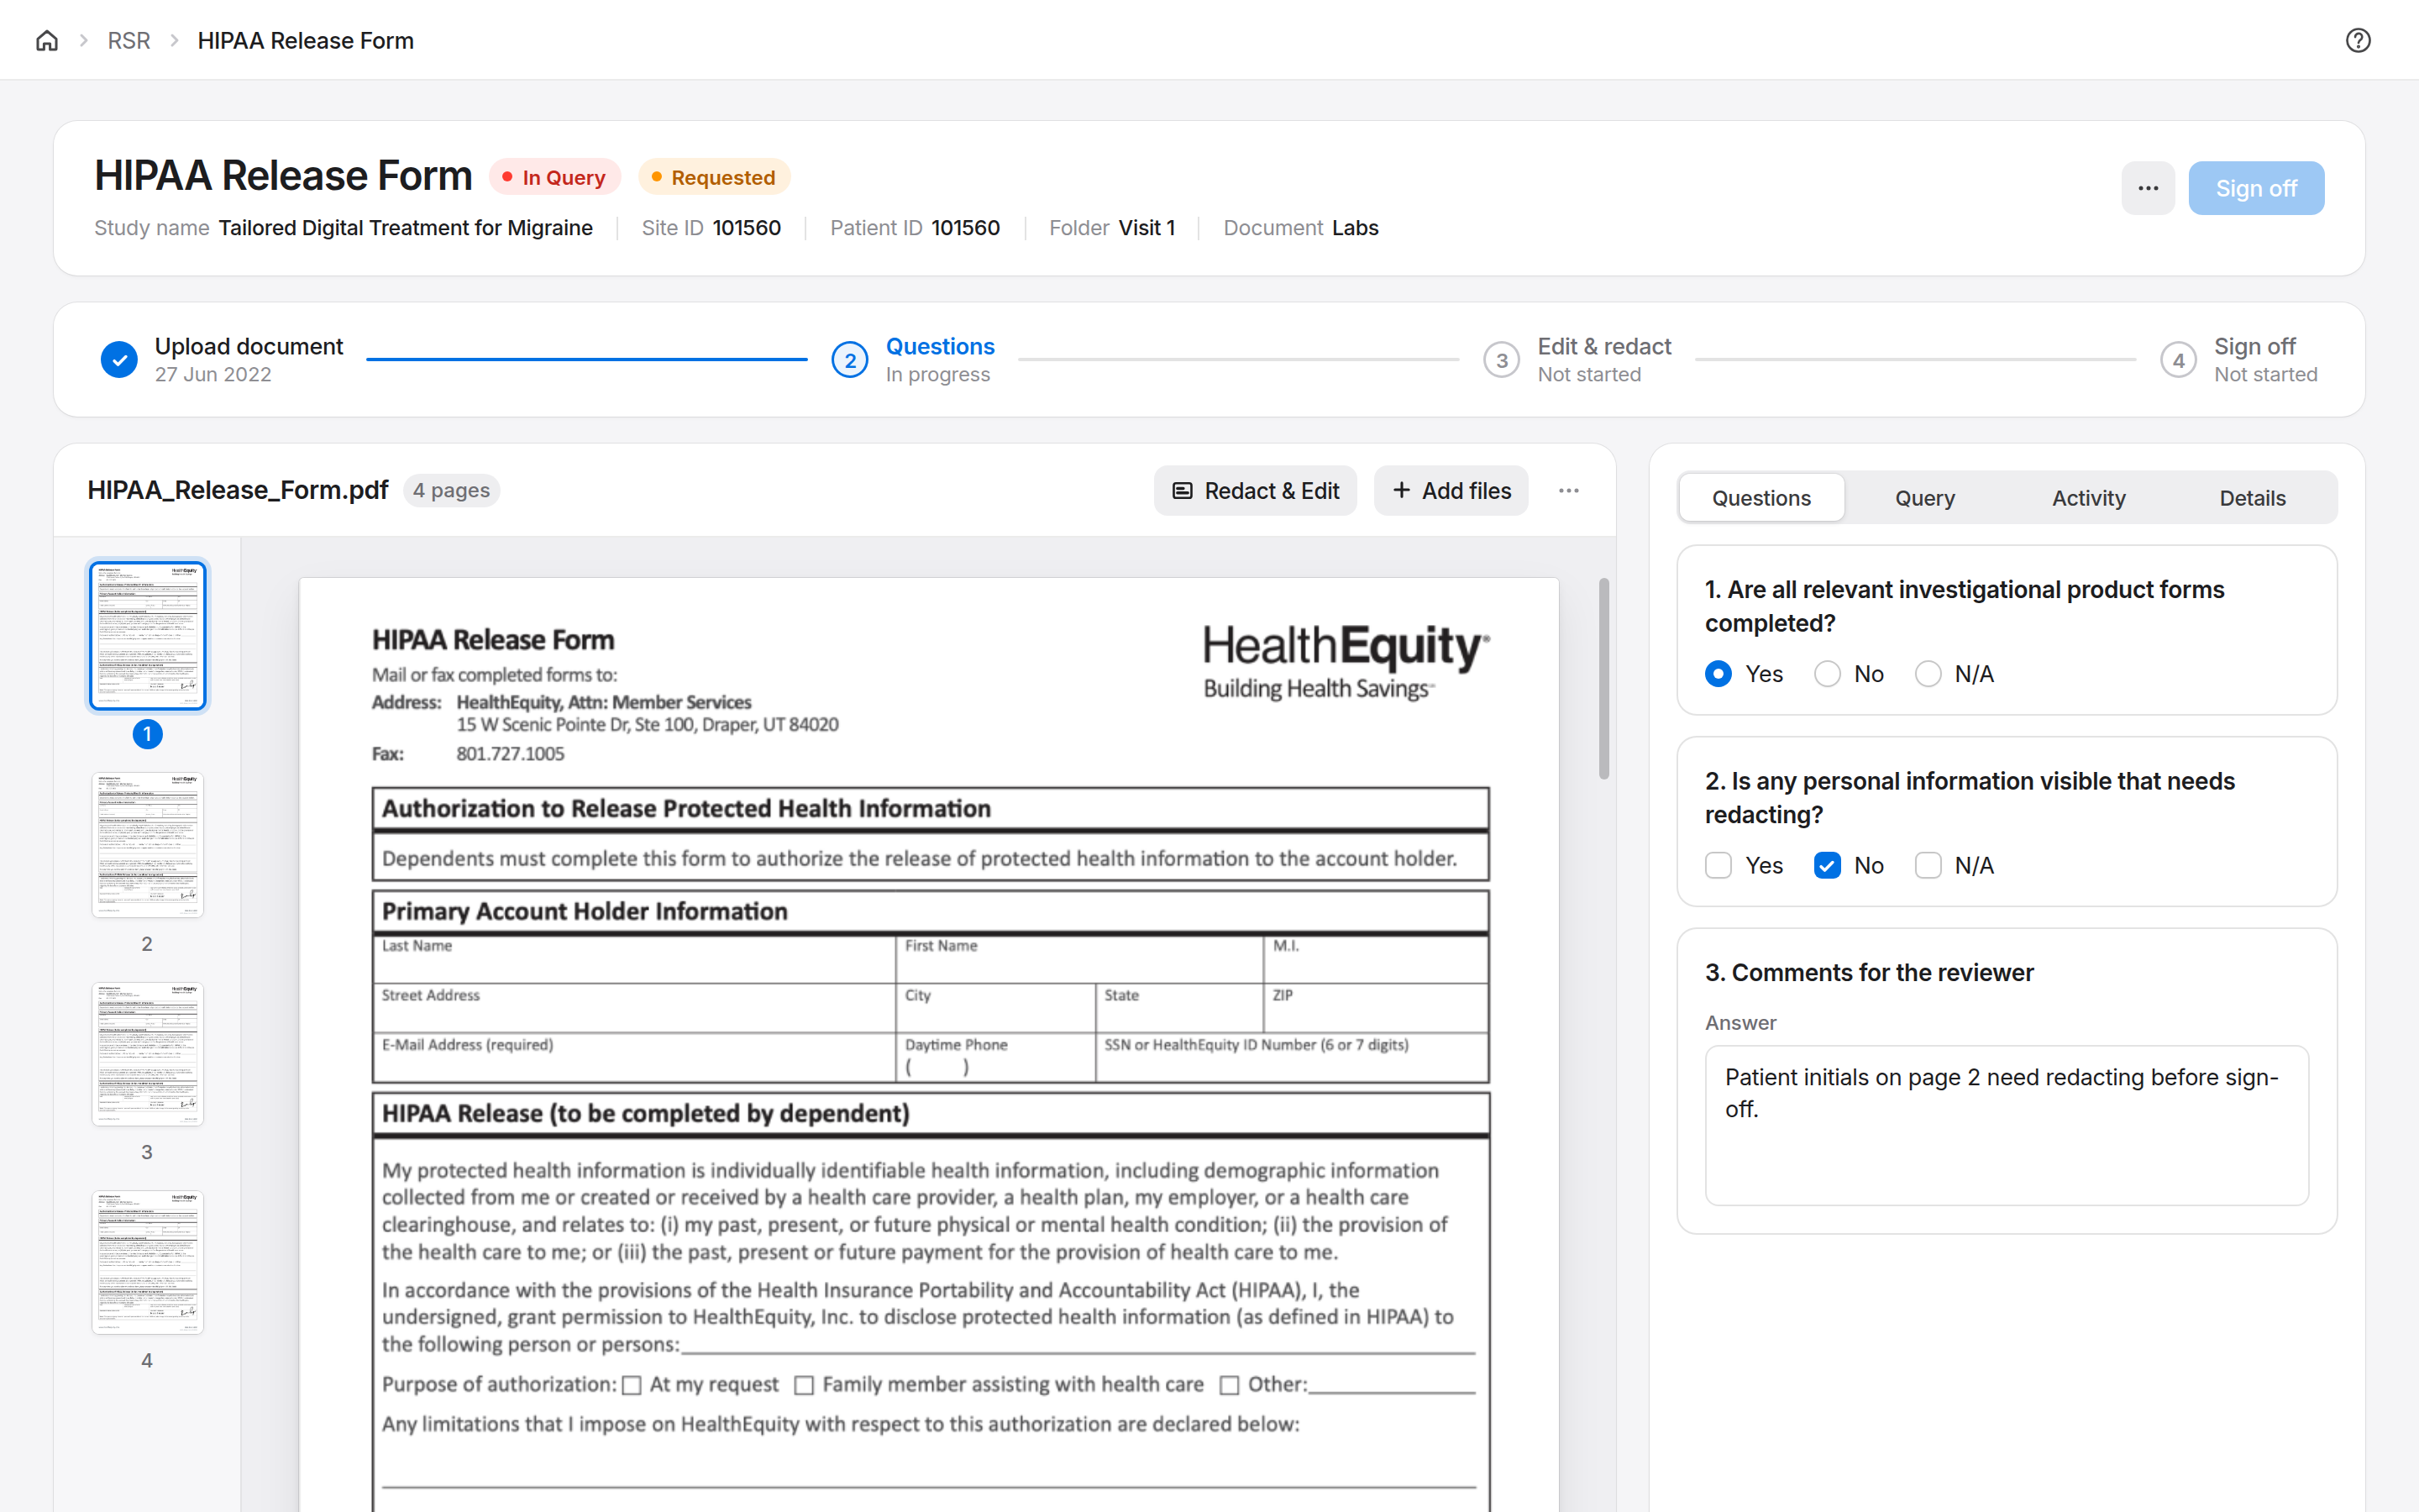Select Yes for investigational product forms question
The width and height of the screenshot is (2419, 1512).
coord(1718,674)
